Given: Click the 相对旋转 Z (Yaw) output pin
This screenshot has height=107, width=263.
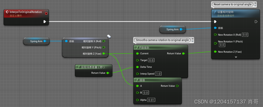Looking at the screenshot, I should pyautogui.click(x=104, y=54).
